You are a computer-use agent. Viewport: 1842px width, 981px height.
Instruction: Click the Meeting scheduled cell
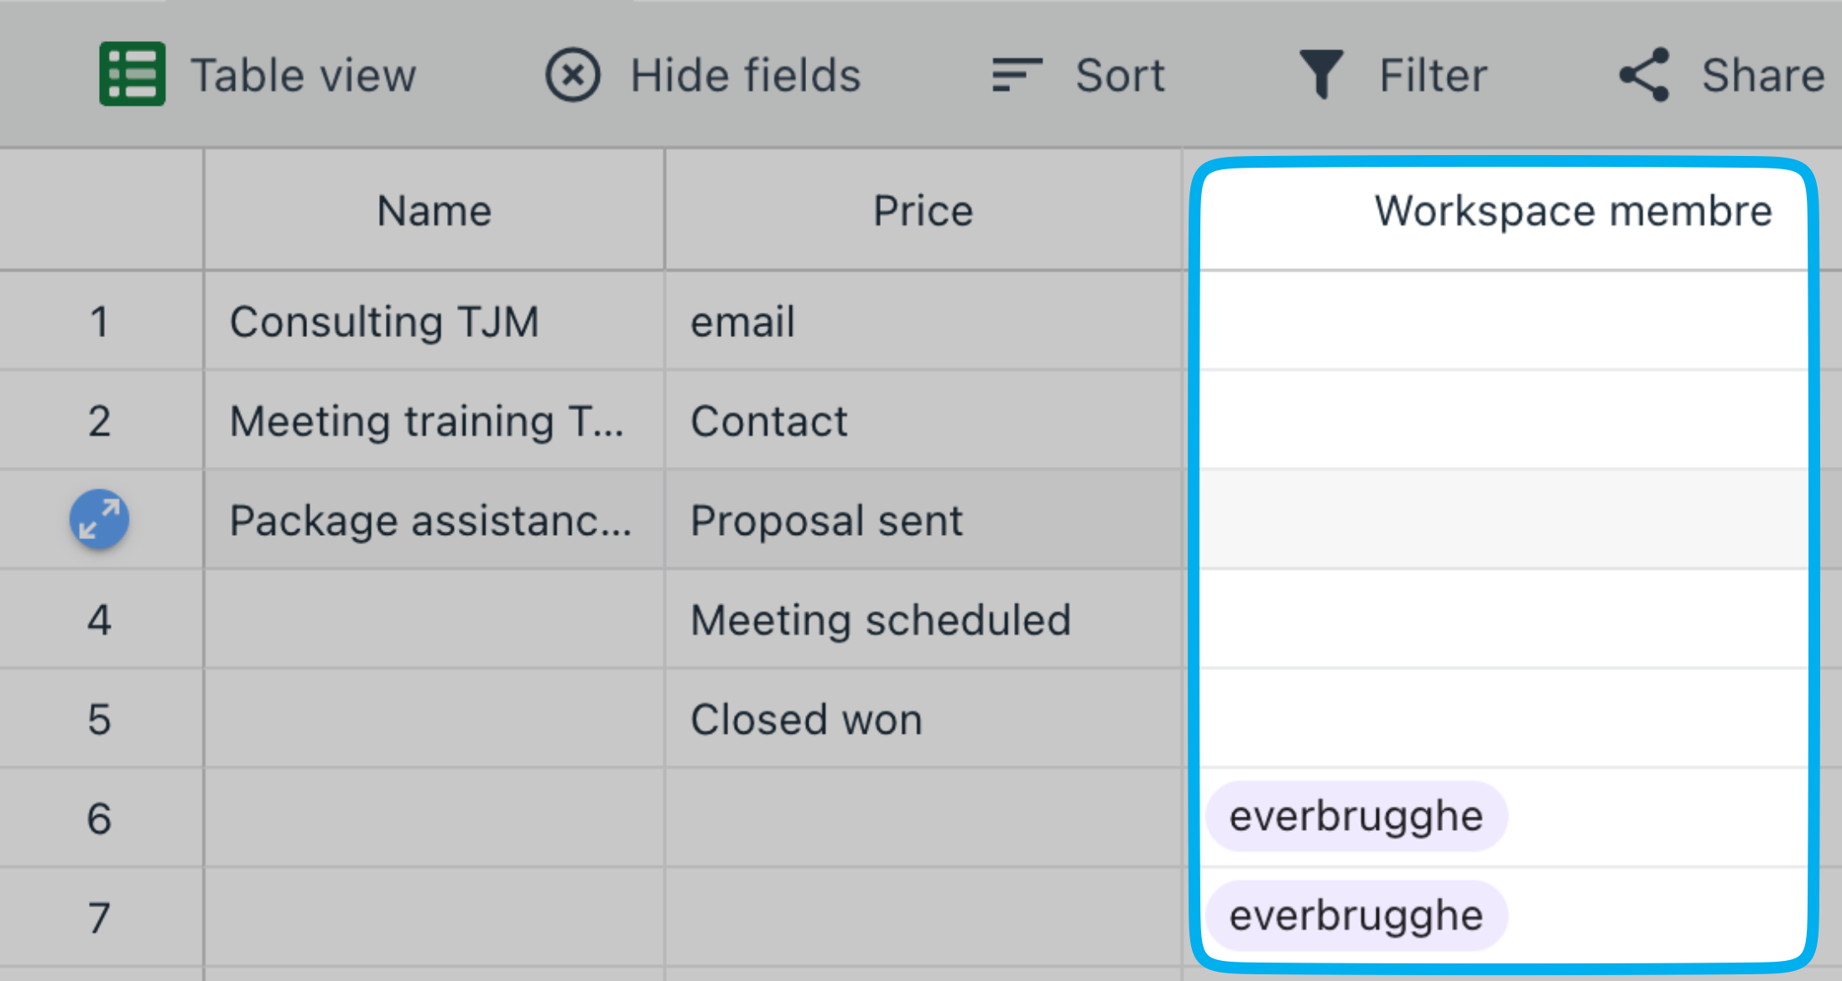[924, 620]
